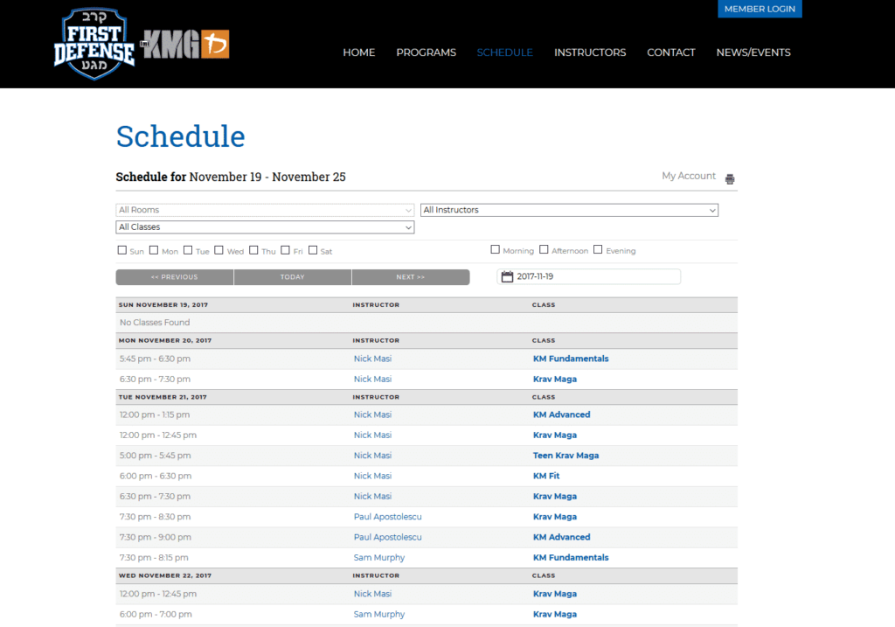Check the Sat day filter
895x627 pixels.
[313, 250]
